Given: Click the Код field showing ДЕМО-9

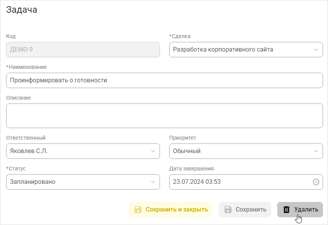Looking at the screenshot, I should click(83, 49).
